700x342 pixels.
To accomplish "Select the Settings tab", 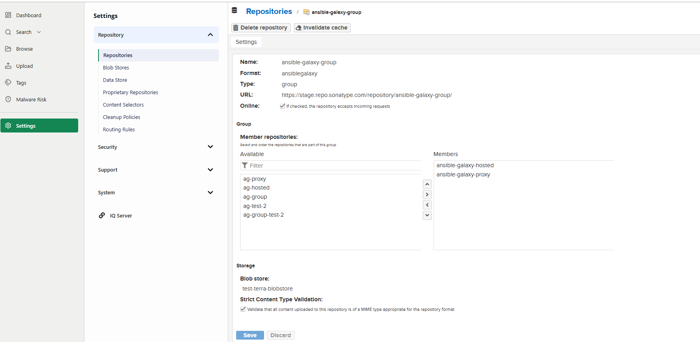I will (x=246, y=42).
